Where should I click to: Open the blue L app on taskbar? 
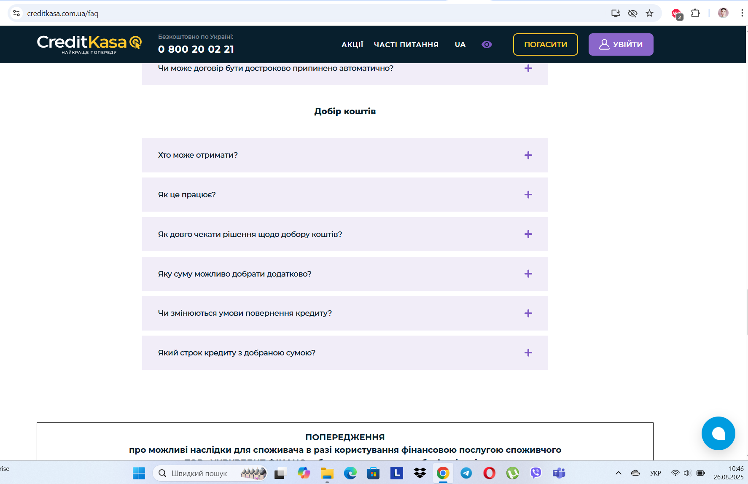(396, 473)
